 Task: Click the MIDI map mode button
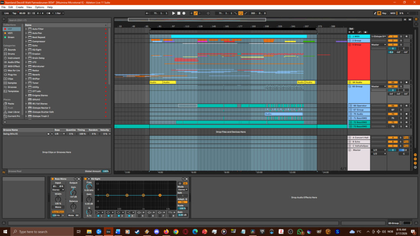pyautogui.click(x=393, y=13)
